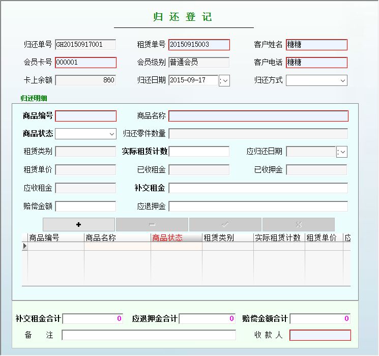This screenshot has height=356, width=379.
Task: Click the 租赁类别 field
Action: click(85, 152)
